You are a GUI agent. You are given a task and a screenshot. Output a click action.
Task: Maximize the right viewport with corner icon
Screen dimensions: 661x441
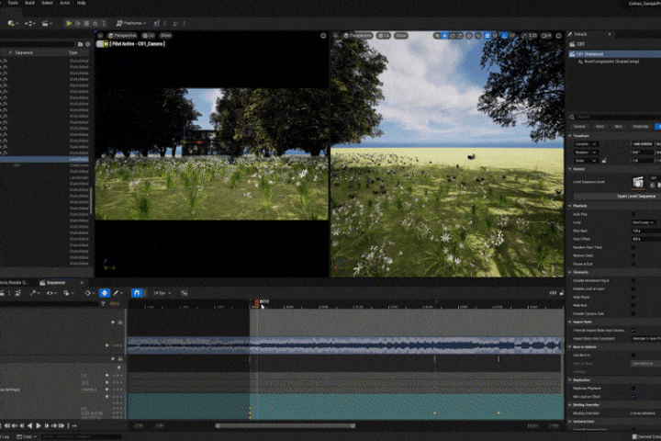[558, 36]
